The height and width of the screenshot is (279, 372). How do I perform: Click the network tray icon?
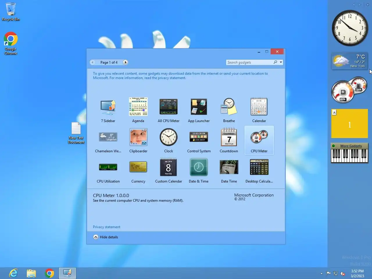coord(336,273)
